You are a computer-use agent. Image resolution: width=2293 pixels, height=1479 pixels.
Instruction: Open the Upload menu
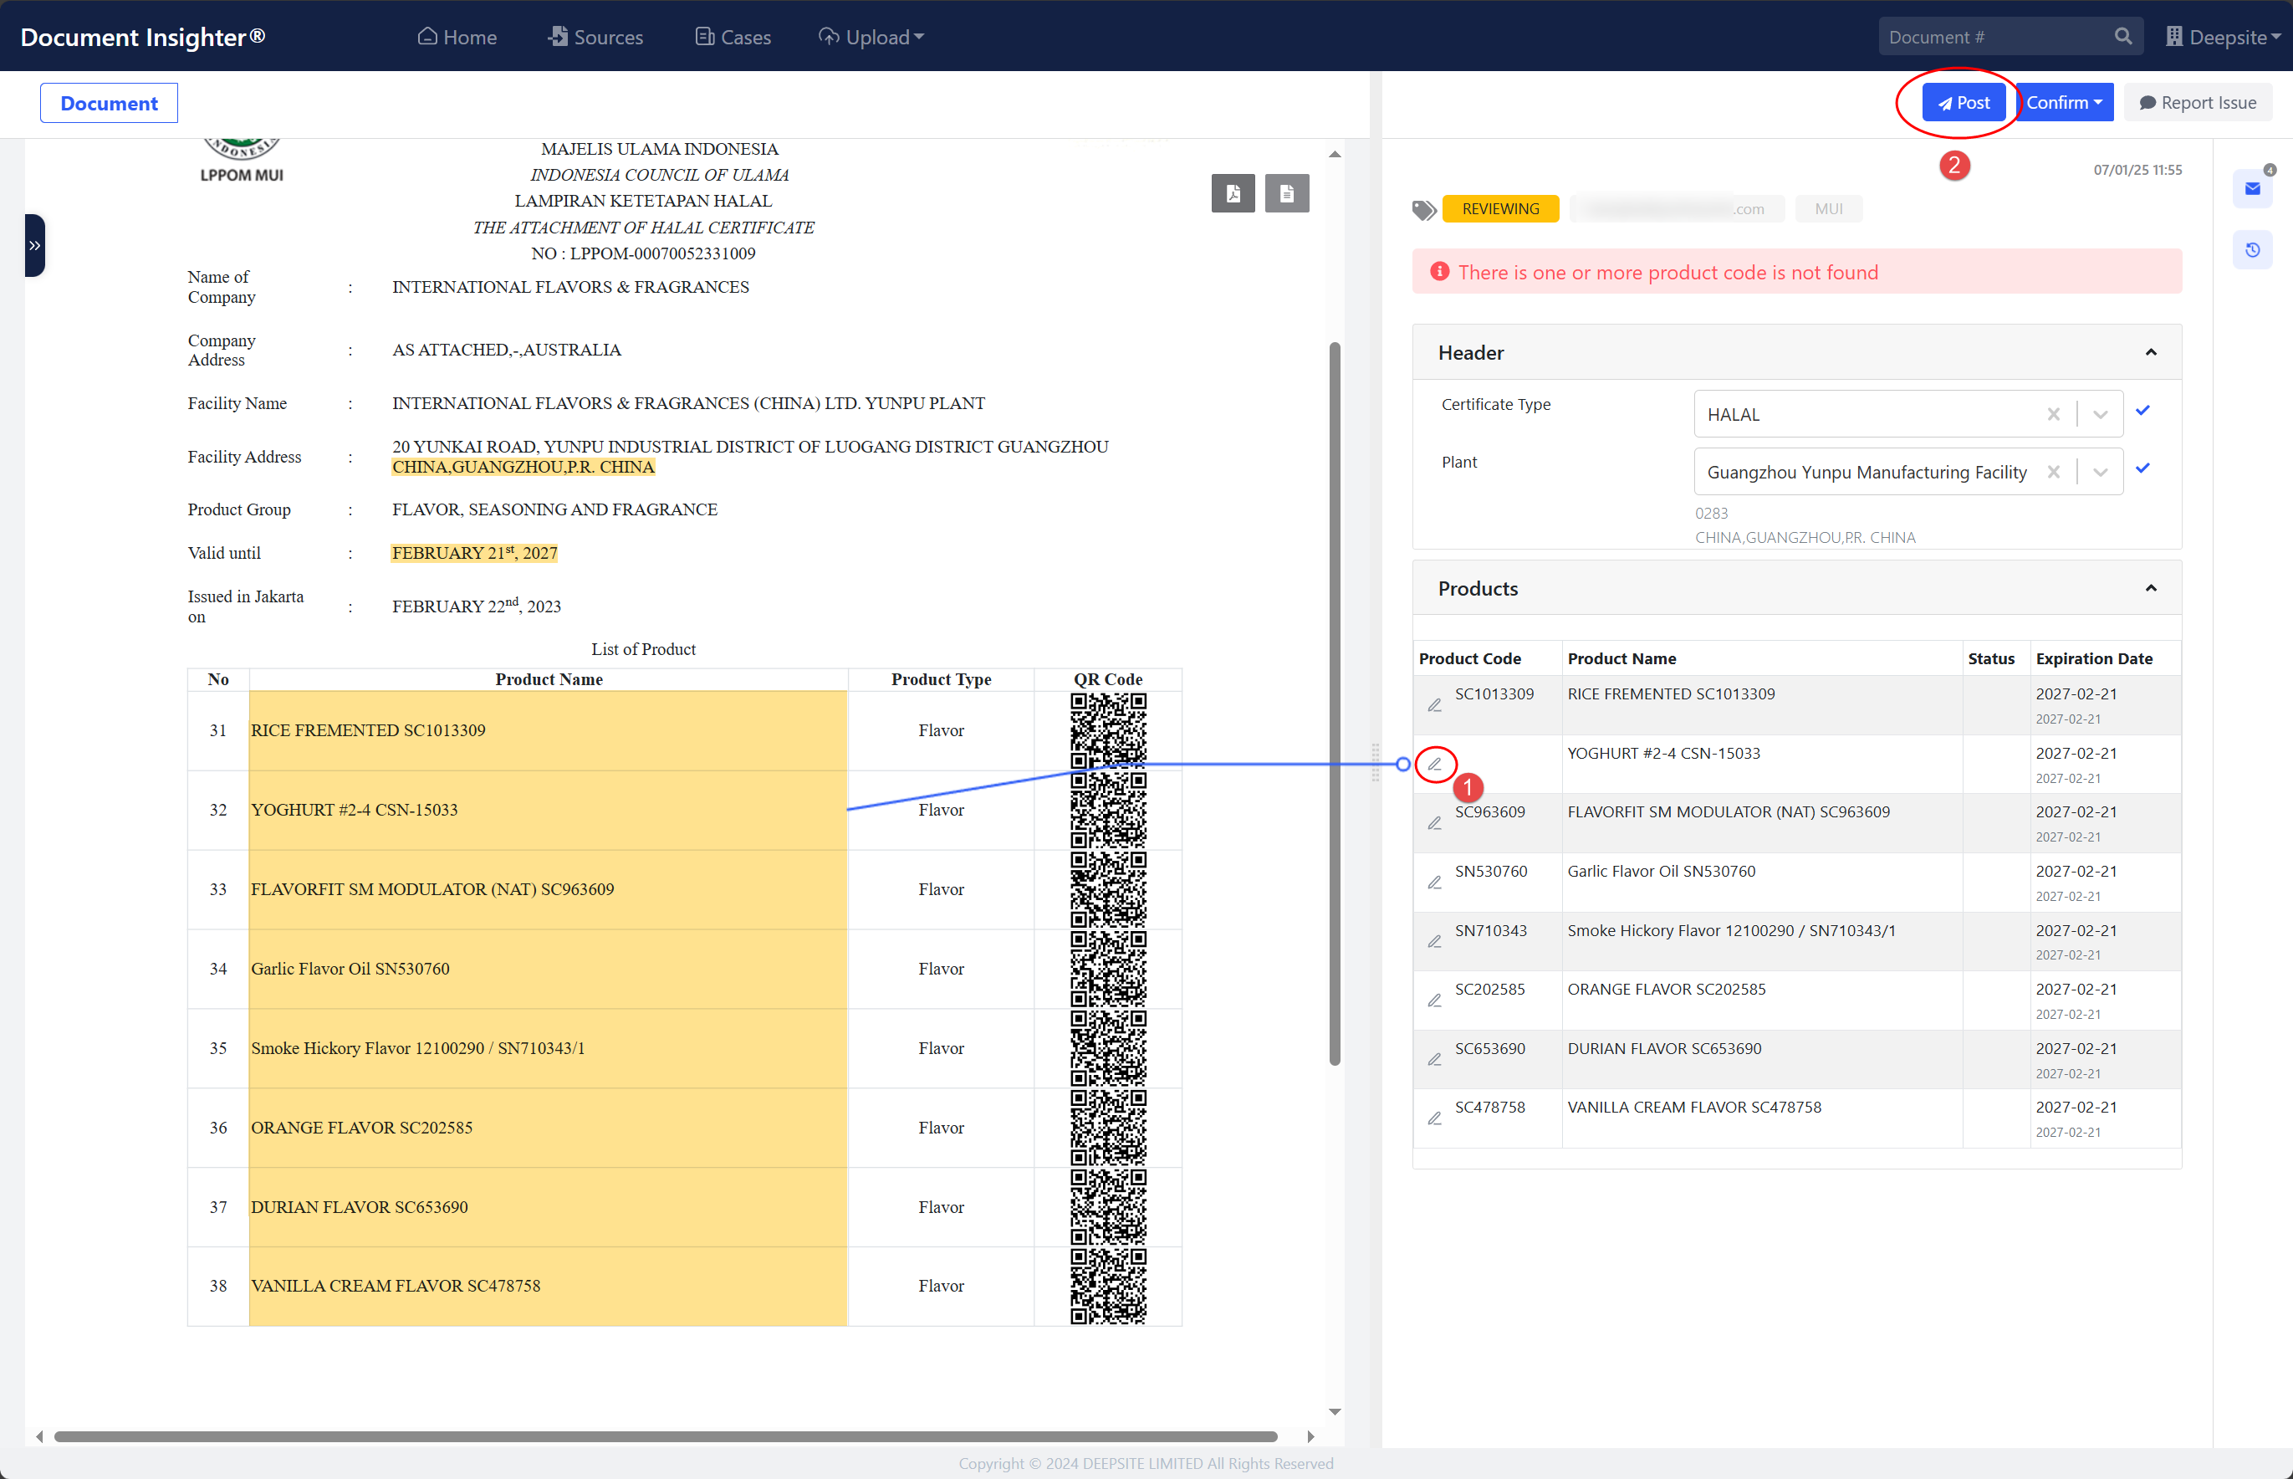click(871, 37)
